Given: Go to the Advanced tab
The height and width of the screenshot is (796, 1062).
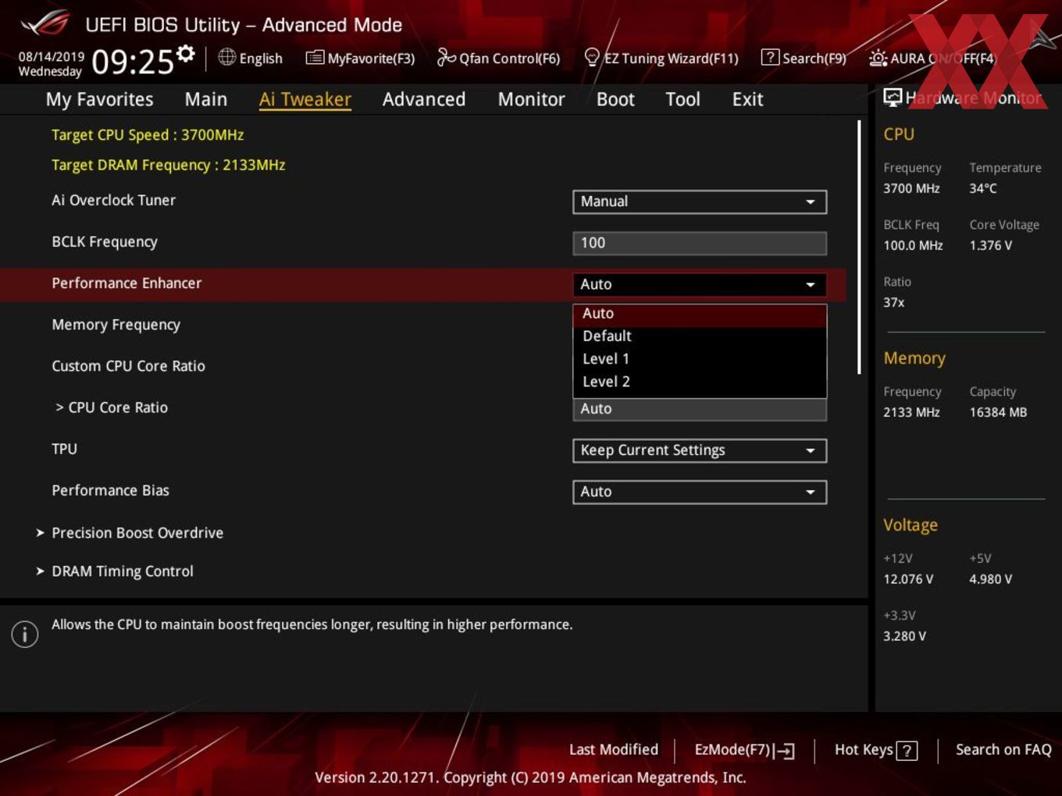Looking at the screenshot, I should [x=424, y=99].
